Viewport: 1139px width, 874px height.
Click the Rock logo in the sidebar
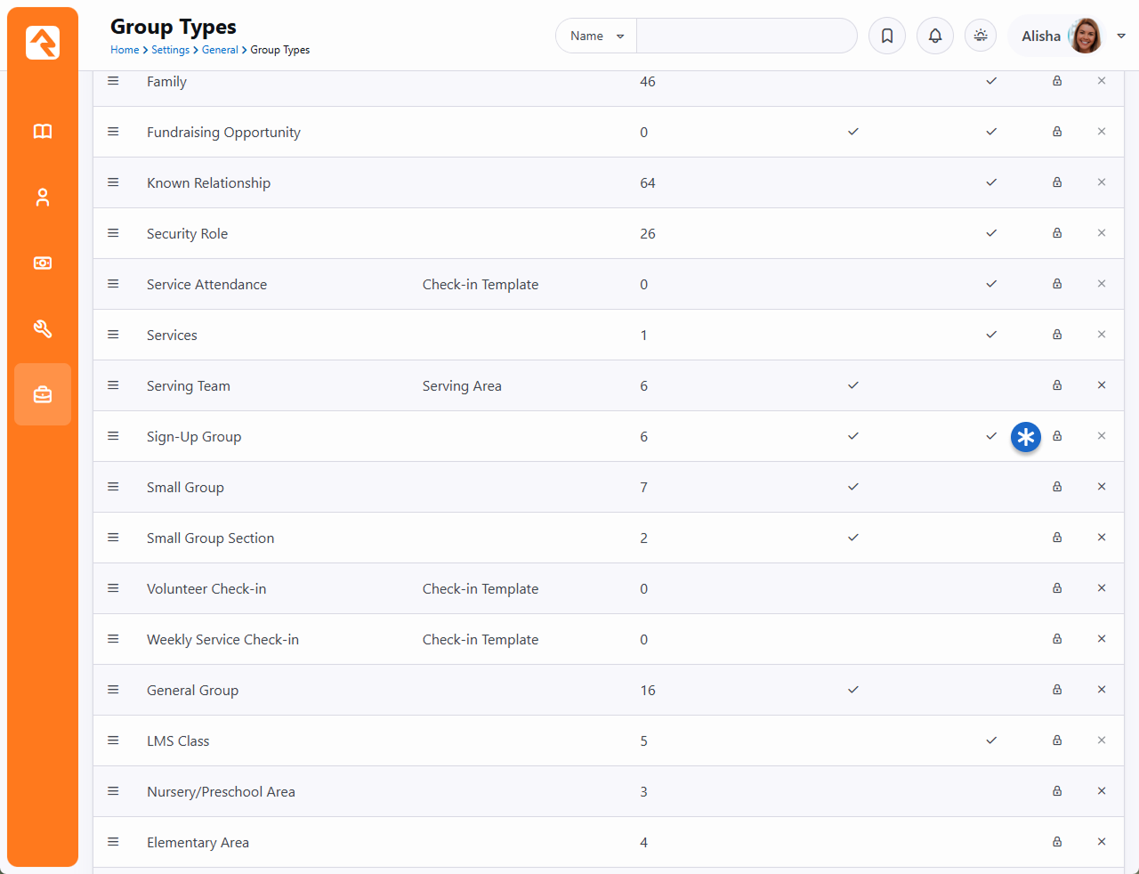[x=43, y=43]
